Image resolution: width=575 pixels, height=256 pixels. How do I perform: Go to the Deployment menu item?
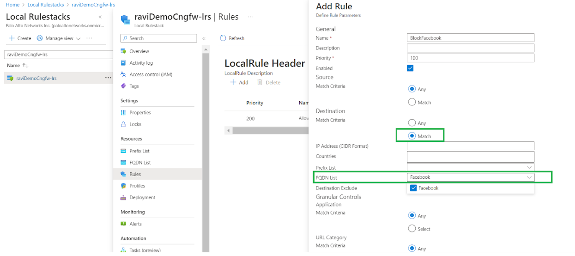point(142,197)
